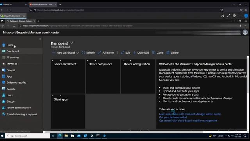This screenshot has width=250, height=141.
Task: Bookmark this page with the star
Action: tap(221, 10)
